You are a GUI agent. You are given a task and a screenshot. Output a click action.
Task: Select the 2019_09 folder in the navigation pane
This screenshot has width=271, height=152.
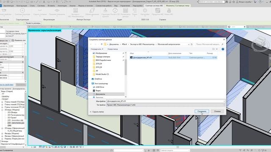tap(99, 67)
